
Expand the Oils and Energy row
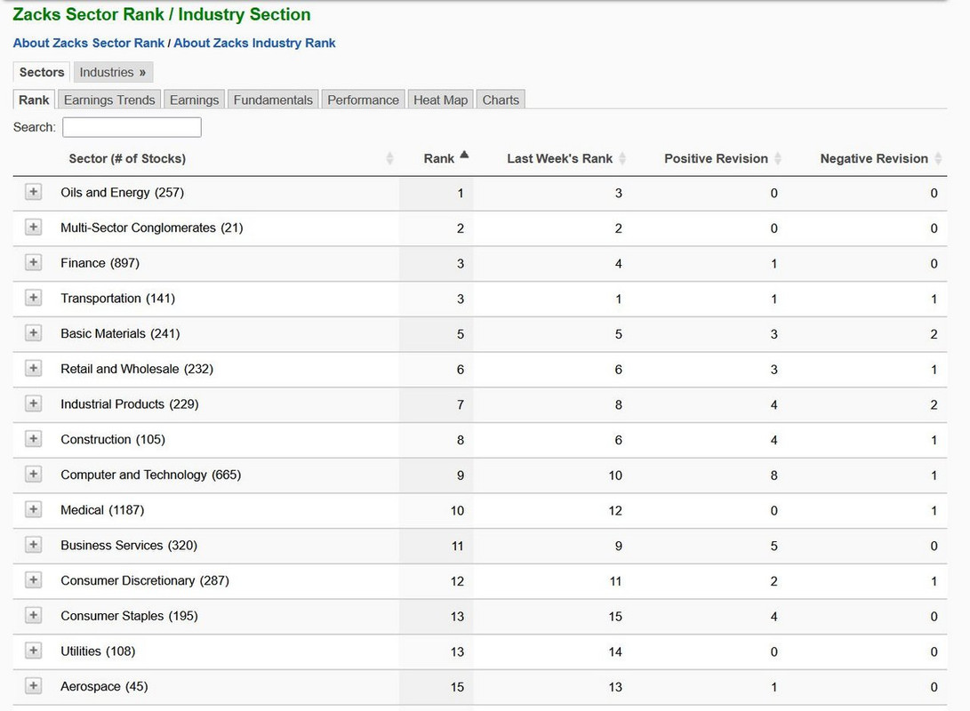pos(33,192)
